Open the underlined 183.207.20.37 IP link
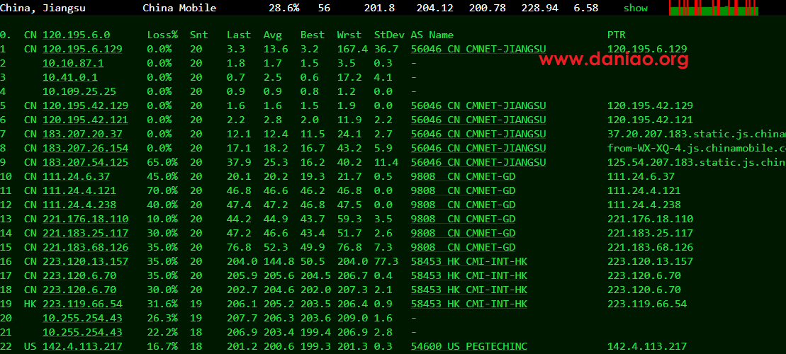The image size is (786, 354). tap(82, 134)
